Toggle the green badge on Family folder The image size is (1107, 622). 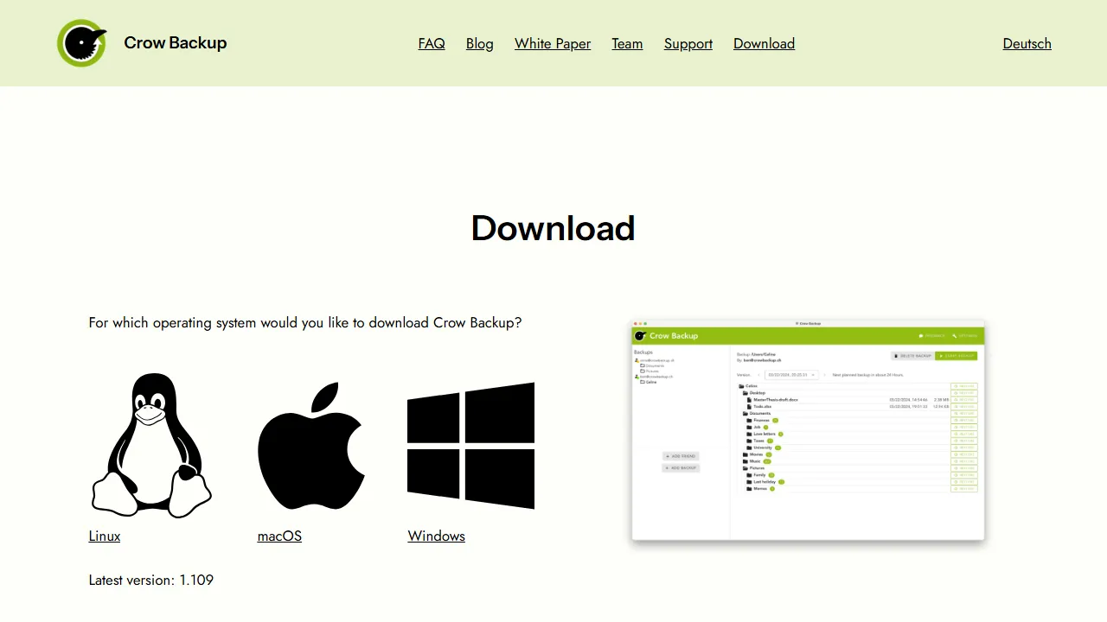771,475
